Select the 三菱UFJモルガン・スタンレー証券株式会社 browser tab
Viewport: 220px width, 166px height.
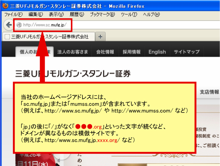[49, 37]
